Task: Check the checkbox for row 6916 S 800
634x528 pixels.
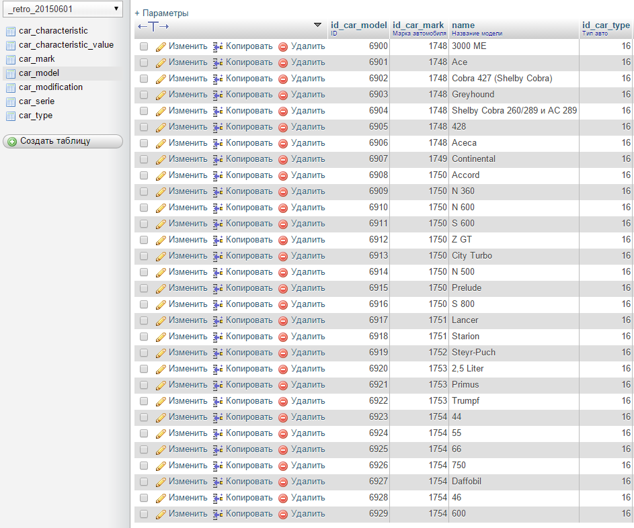Action: 144,304
